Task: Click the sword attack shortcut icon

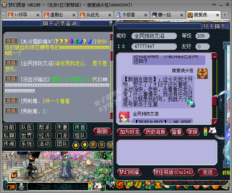Action: tap(110, 185)
